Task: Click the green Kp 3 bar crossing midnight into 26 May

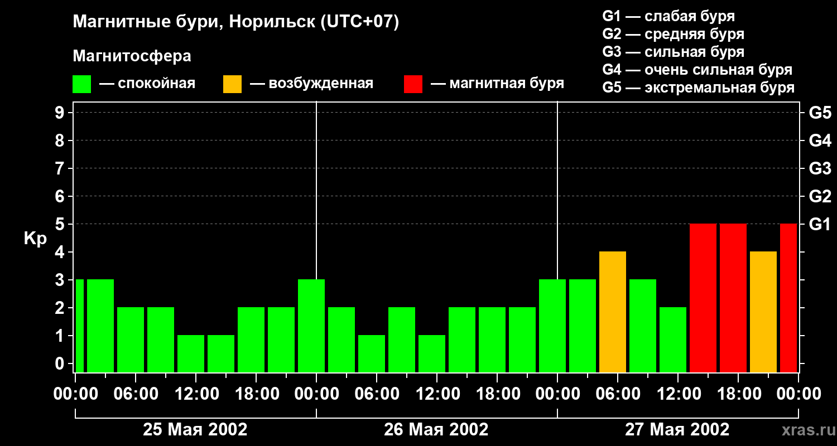Action: click(x=311, y=326)
